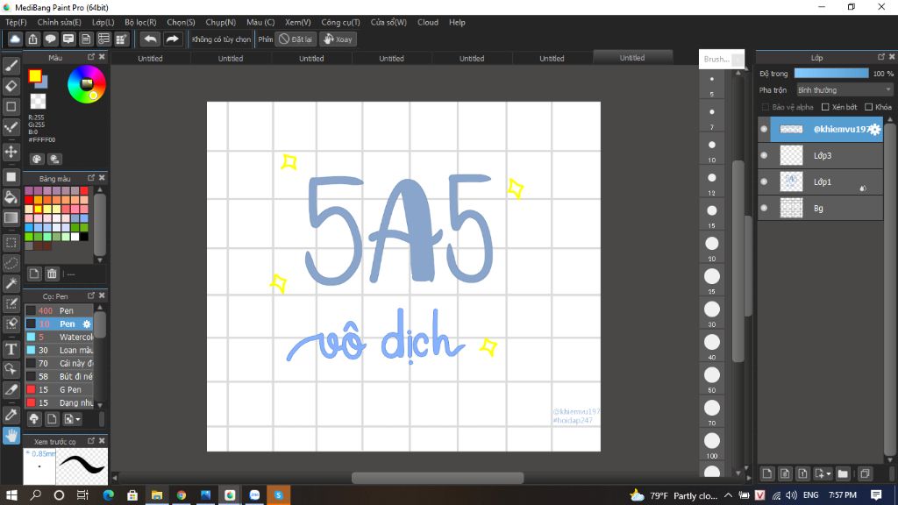This screenshot has height=505, width=898.
Task: Open File Explorer from taskbar
Action: click(156, 495)
